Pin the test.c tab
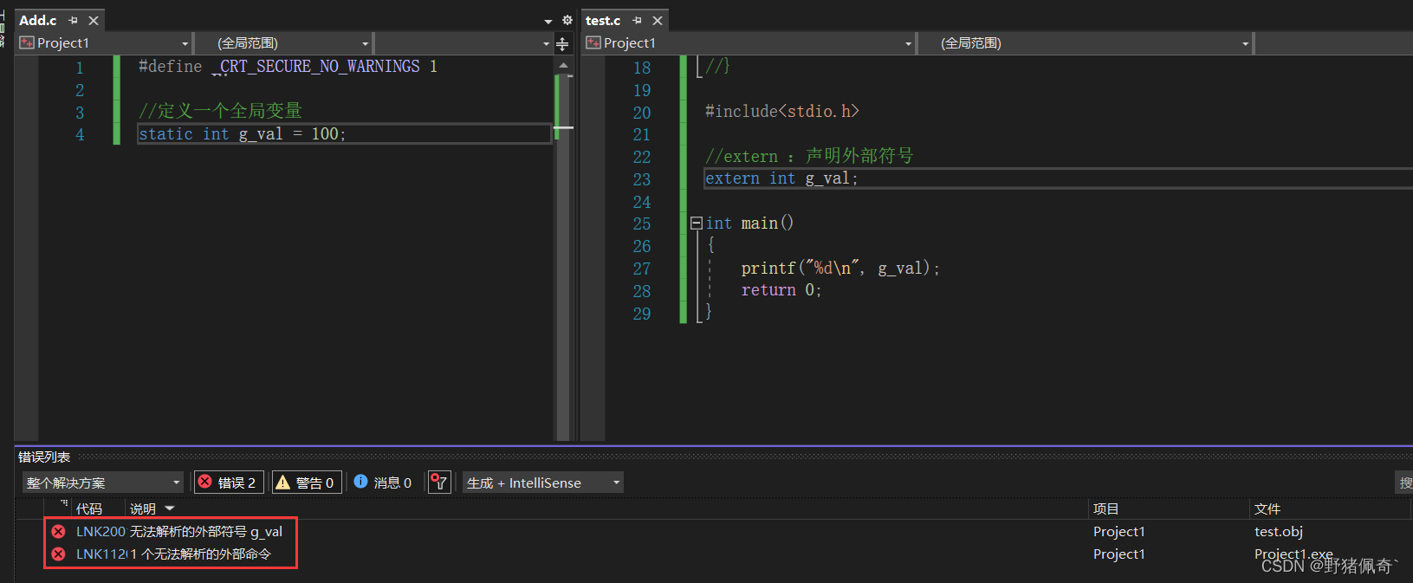The width and height of the screenshot is (1413, 583). pos(638,20)
